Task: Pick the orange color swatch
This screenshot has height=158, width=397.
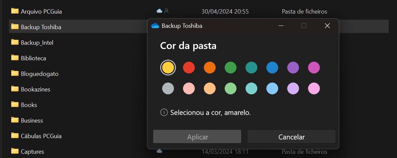Action: (210, 68)
